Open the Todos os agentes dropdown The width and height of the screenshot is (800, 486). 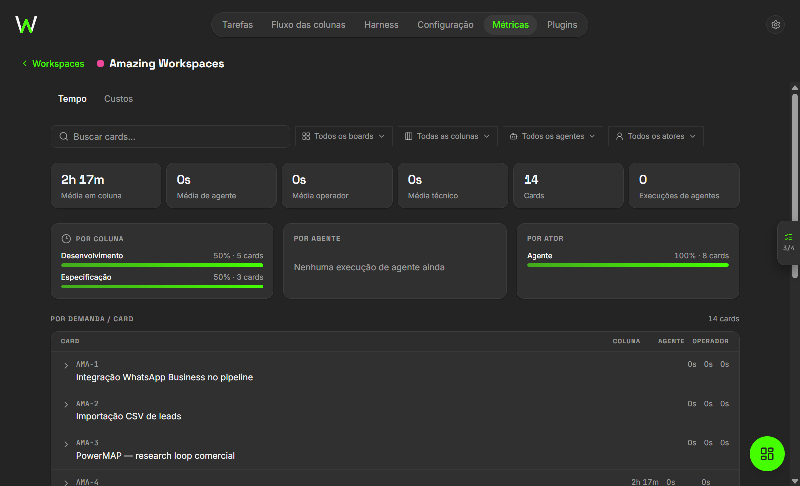552,136
